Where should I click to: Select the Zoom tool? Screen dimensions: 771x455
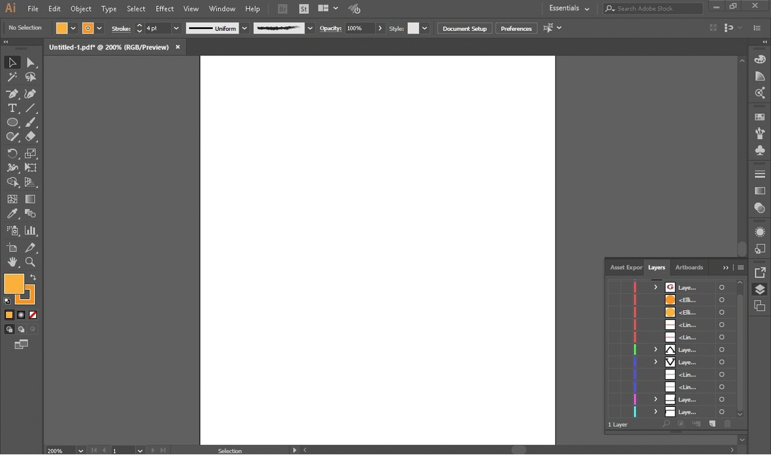[30, 261]
